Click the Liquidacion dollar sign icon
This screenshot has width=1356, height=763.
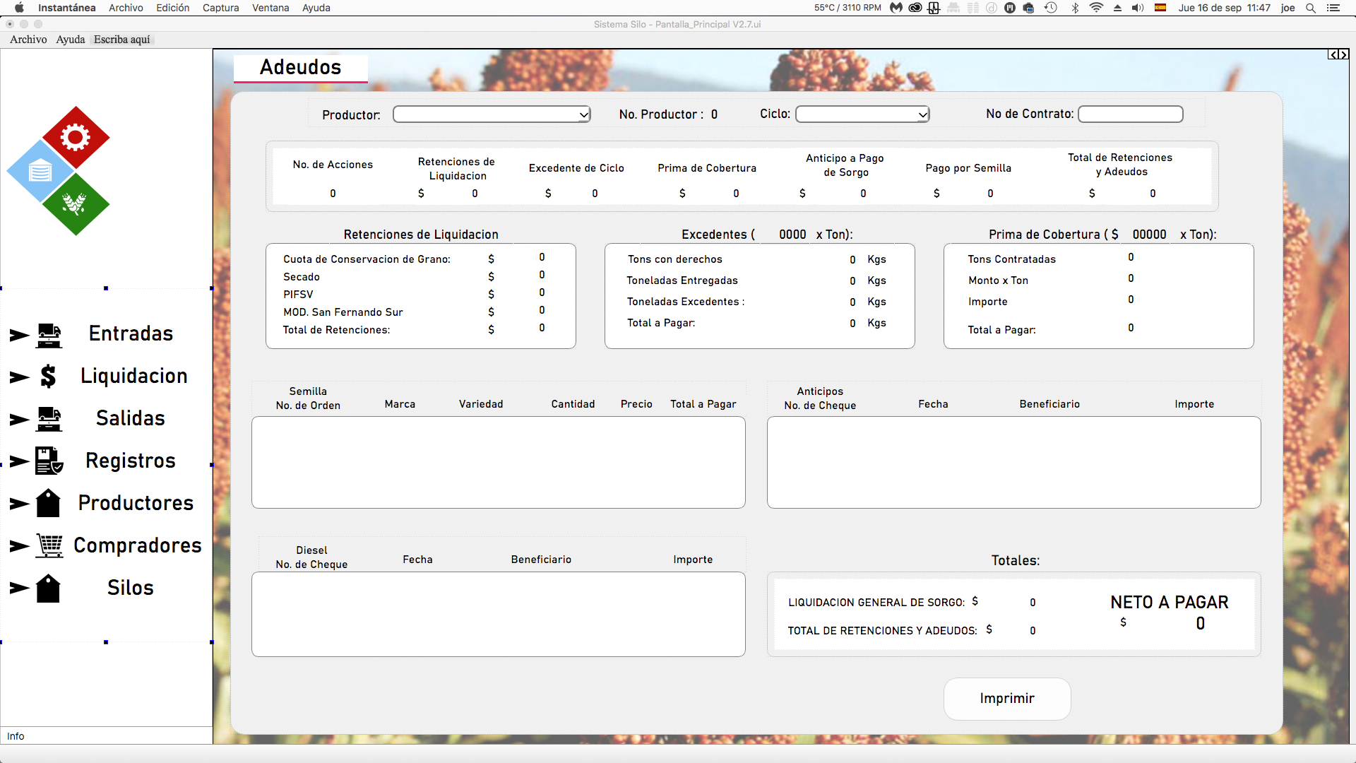[x=48, y=376]
